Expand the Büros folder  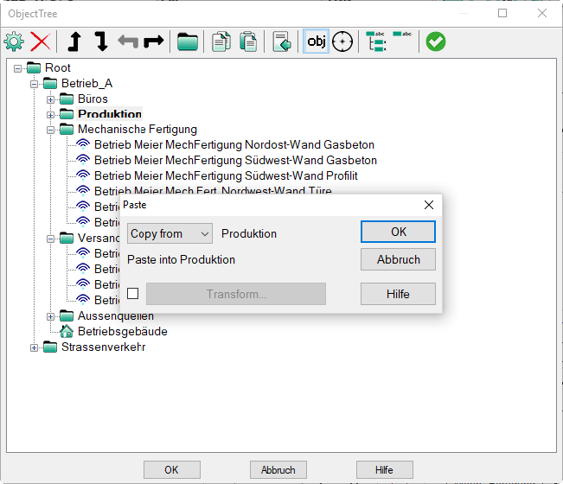[x=50, y=99]
